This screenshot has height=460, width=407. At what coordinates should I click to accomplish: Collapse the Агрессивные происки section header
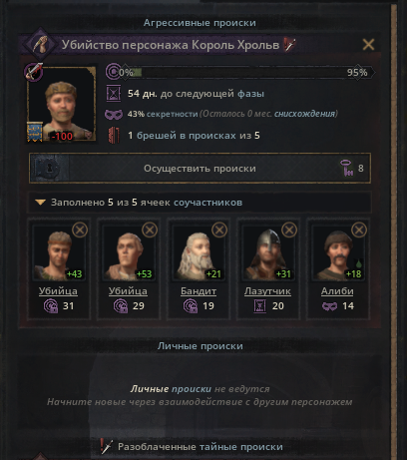200,23
